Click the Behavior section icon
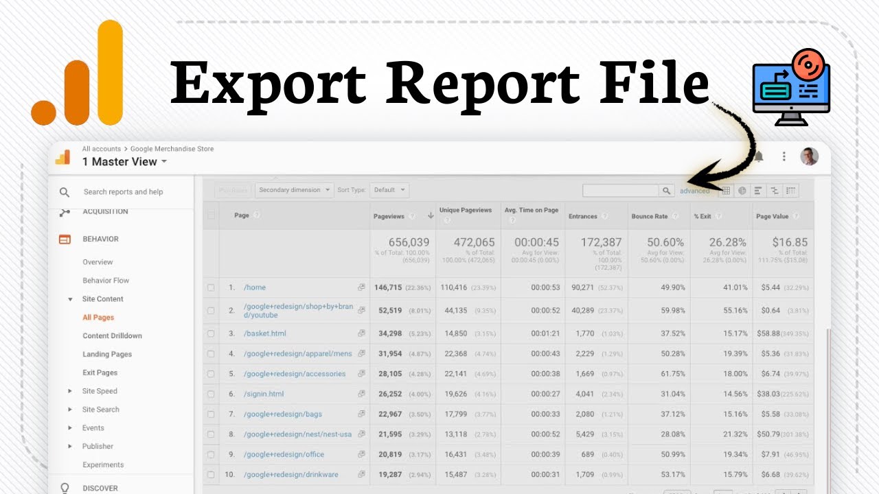The height and width of the screenshot is (494, 879). pos(65,239)
